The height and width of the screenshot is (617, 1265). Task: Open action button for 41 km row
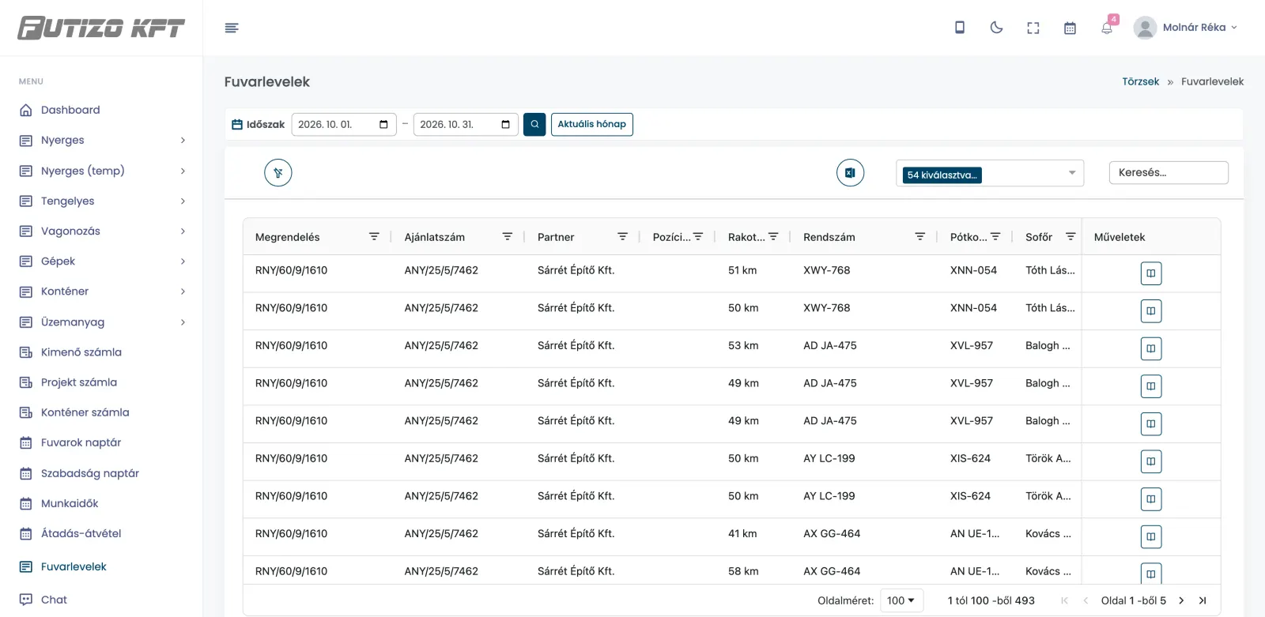(x=1151, y=536)
